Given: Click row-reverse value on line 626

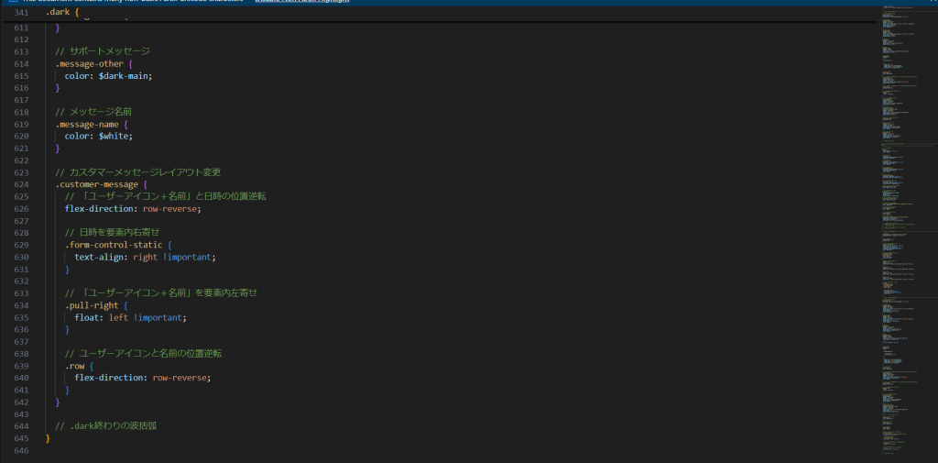Looking at the screenshot, I should click(170, 208).
